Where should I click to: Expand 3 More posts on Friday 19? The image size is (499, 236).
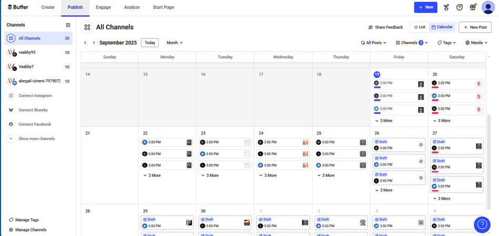coord(383,121)
